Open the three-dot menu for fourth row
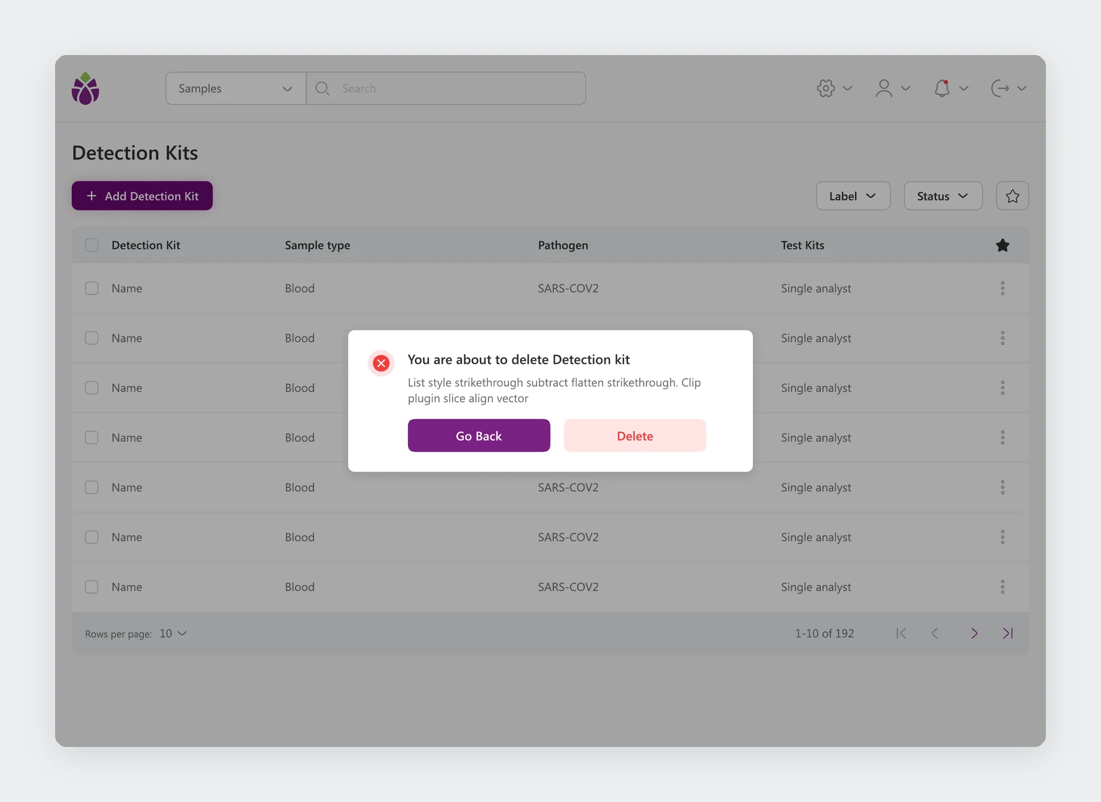Screen dimensions: 1101x802 [1003, 438]
